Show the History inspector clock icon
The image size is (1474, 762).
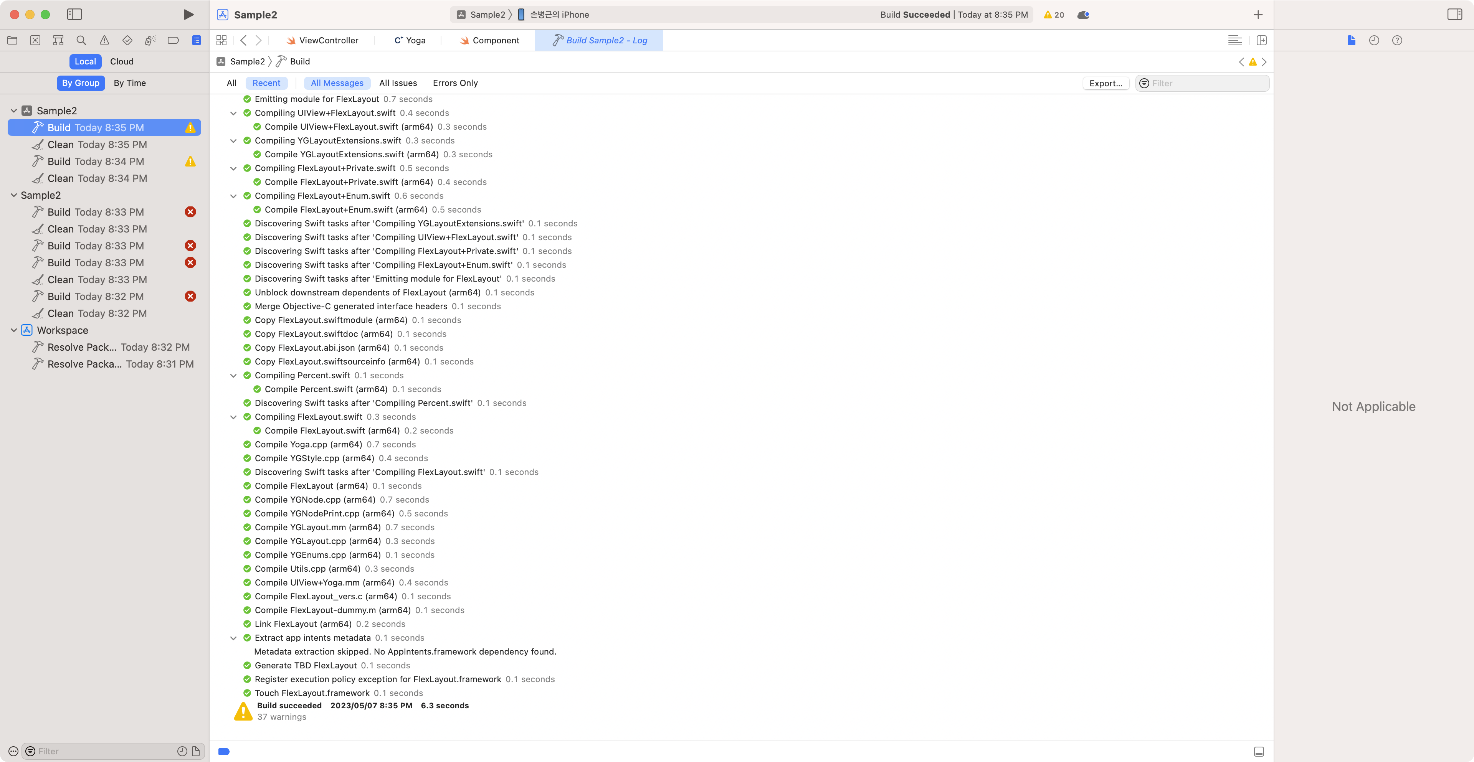click(x=1374, y=40)
